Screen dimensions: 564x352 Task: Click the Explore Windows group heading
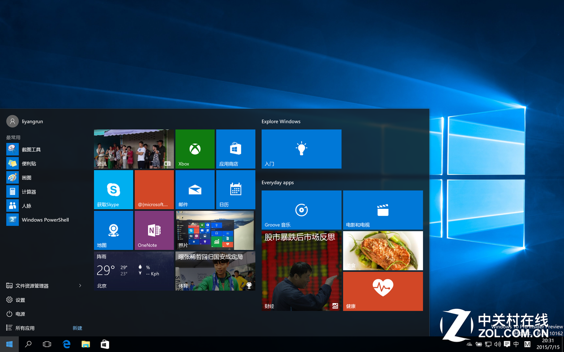coord(281,122)
